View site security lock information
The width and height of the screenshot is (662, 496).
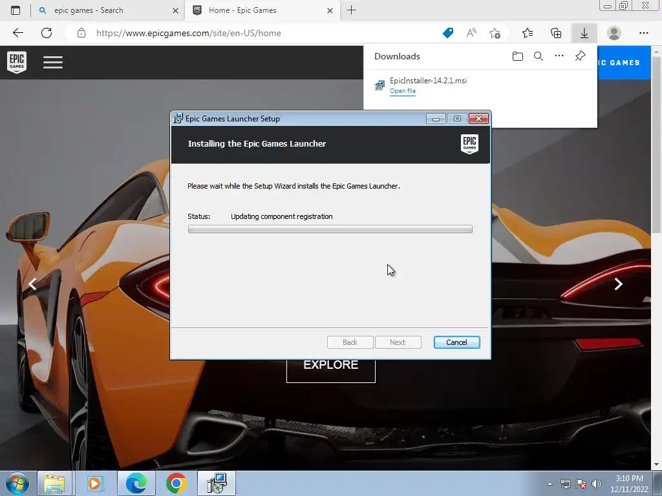[81, 33]
